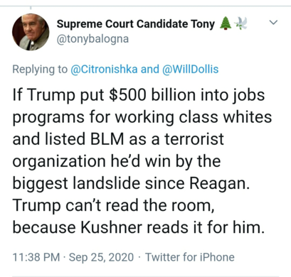
Task: Open Tony's profile picture avatar
Action: [x=31, y=32]
